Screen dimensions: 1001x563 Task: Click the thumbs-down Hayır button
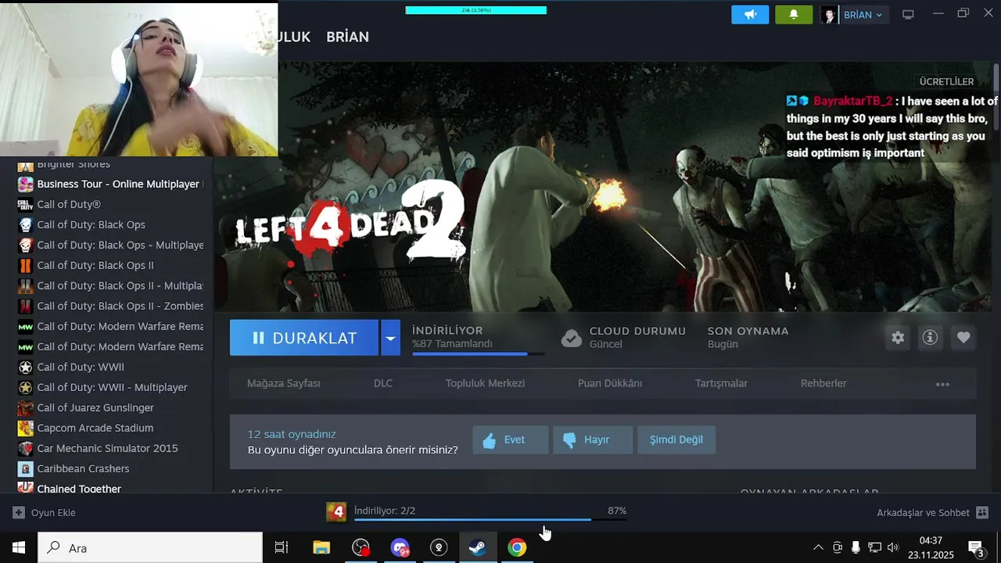click(x=592, y=439)
